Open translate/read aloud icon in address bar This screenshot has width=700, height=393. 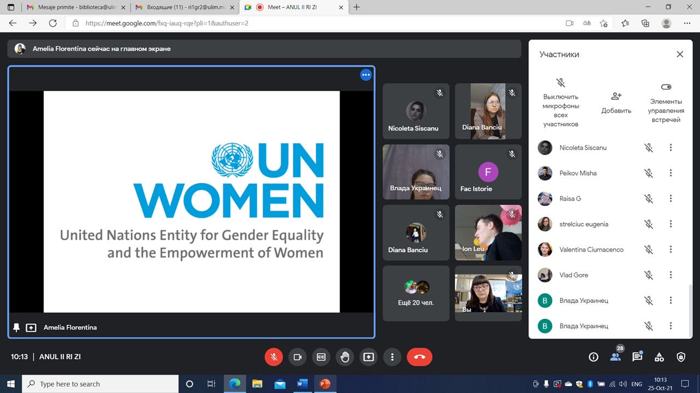[x=587, y=23]
